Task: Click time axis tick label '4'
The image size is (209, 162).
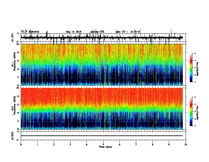Action: (87, 145)
